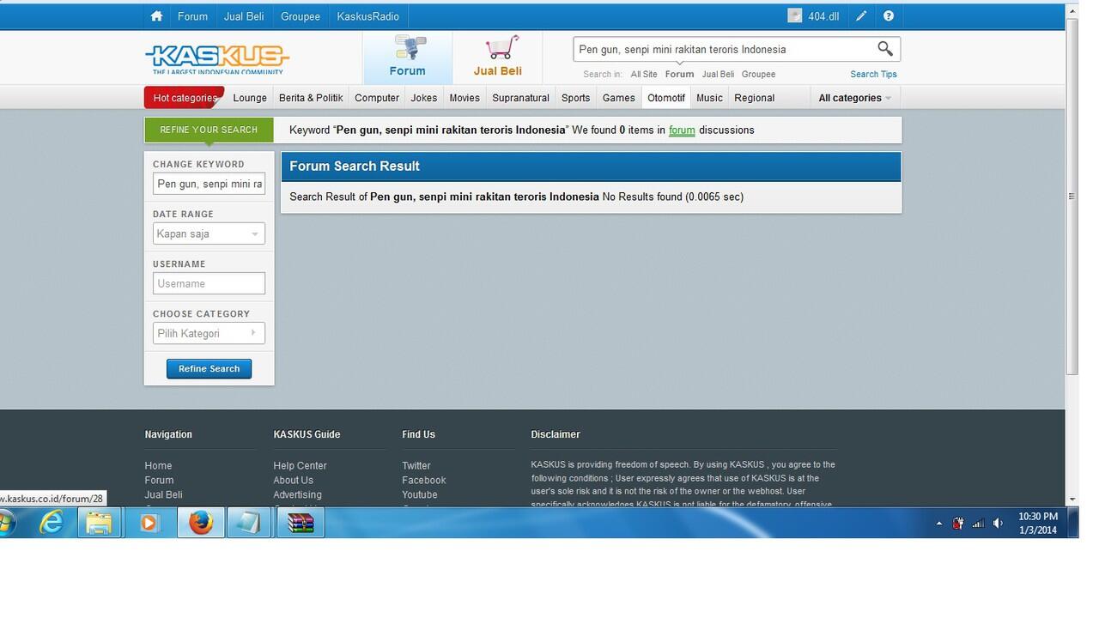Open Groupee in top navigation bar
The width and height of the screenshot is (1099, 618).
[301, 16]
